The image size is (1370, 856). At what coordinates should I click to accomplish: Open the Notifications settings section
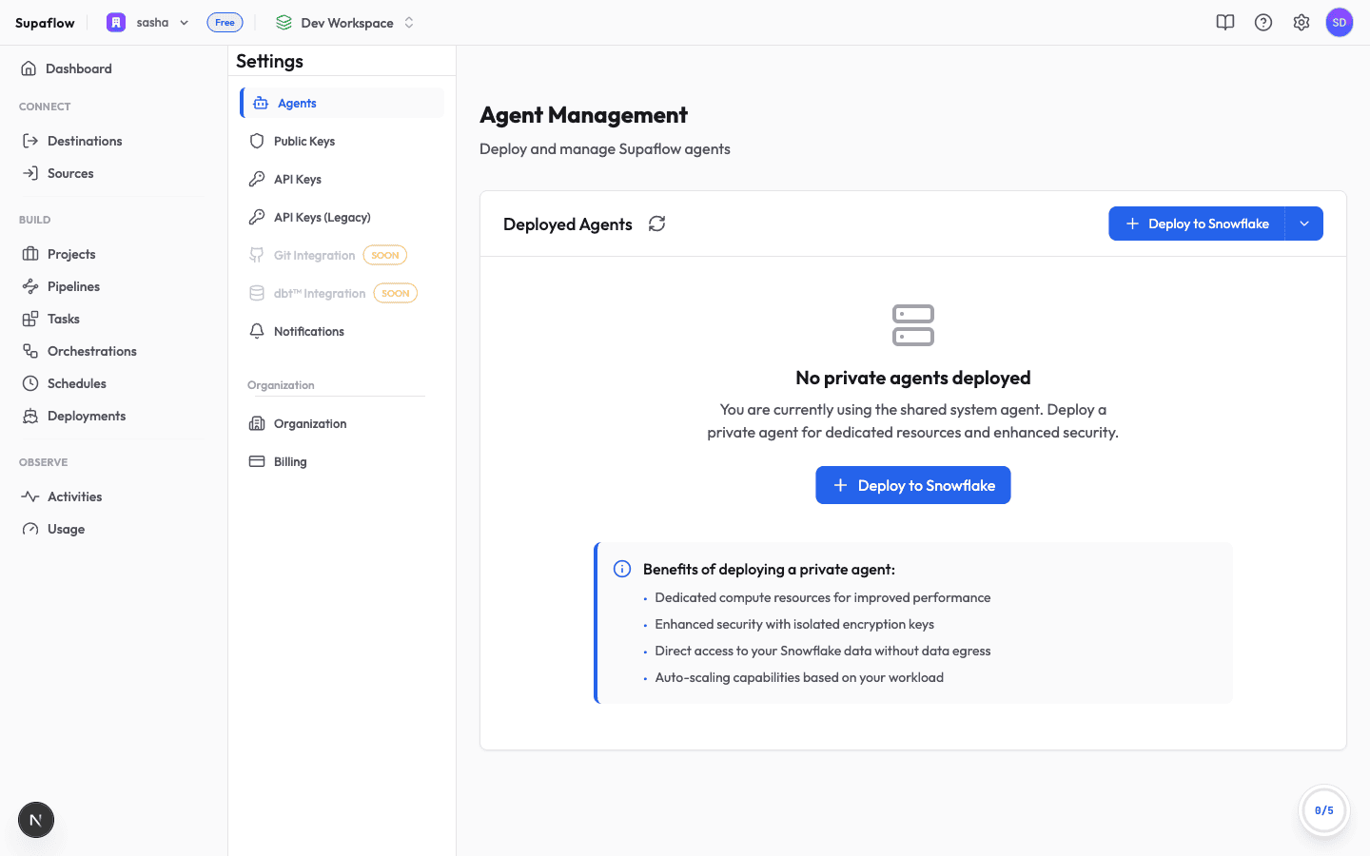pos(342,331)
